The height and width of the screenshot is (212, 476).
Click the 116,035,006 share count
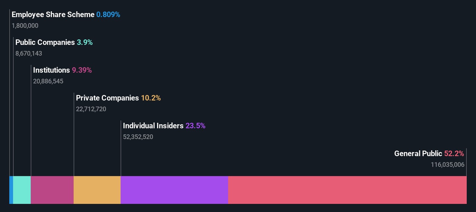click(x=447, y=164)
